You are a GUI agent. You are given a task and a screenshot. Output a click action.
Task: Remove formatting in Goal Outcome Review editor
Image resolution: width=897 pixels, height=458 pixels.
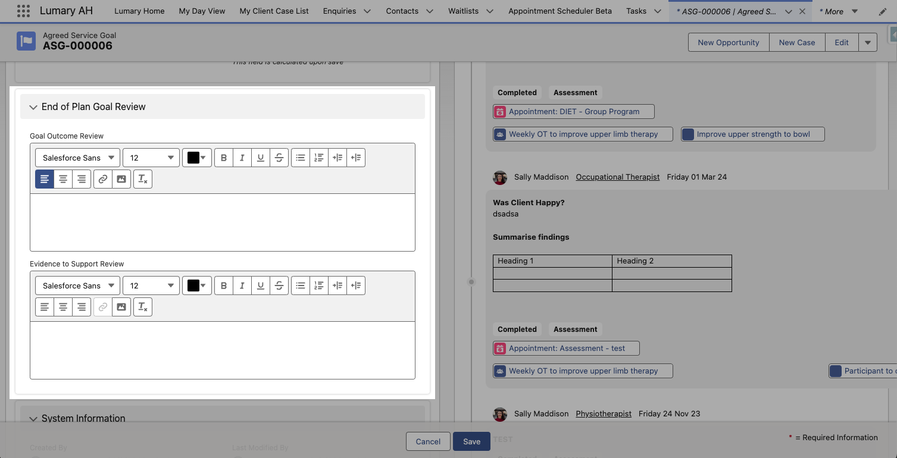pyautogui.click(x=142, y=178)
